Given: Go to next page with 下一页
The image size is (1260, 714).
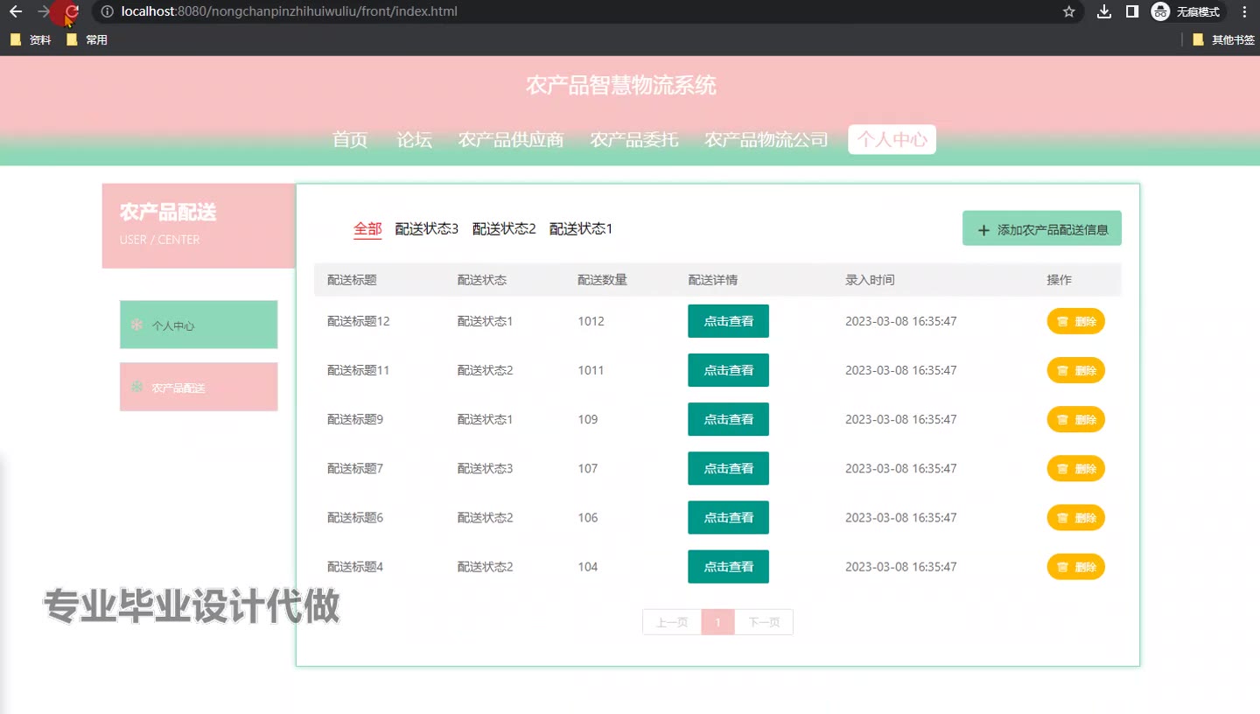Looking at the screenshot, I should (x=764, y=622).
